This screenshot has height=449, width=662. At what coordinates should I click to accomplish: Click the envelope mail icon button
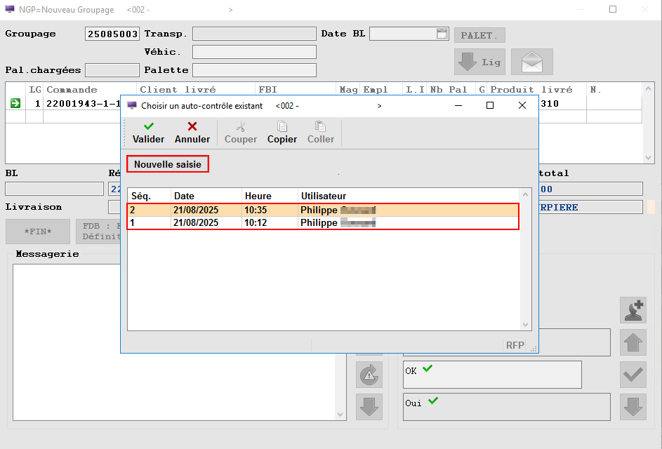point(531,62)
